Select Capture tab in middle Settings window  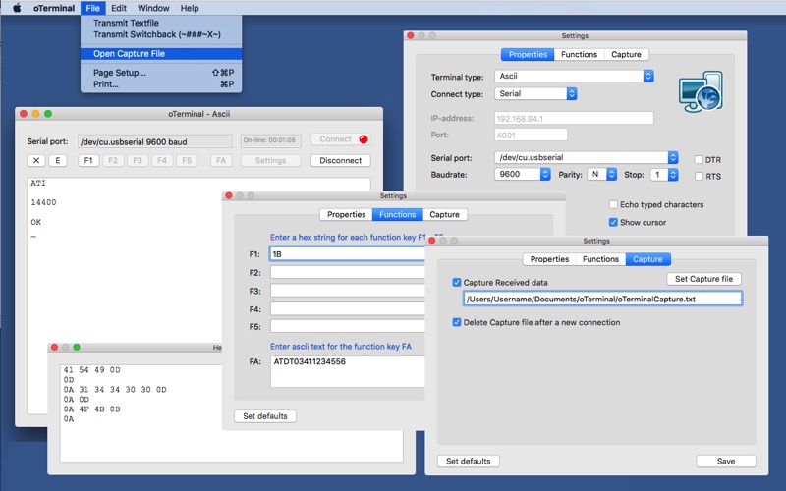pos(445,214)
